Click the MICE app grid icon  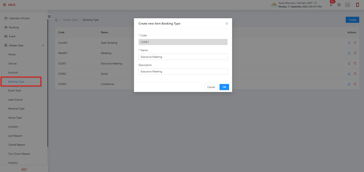4,5
